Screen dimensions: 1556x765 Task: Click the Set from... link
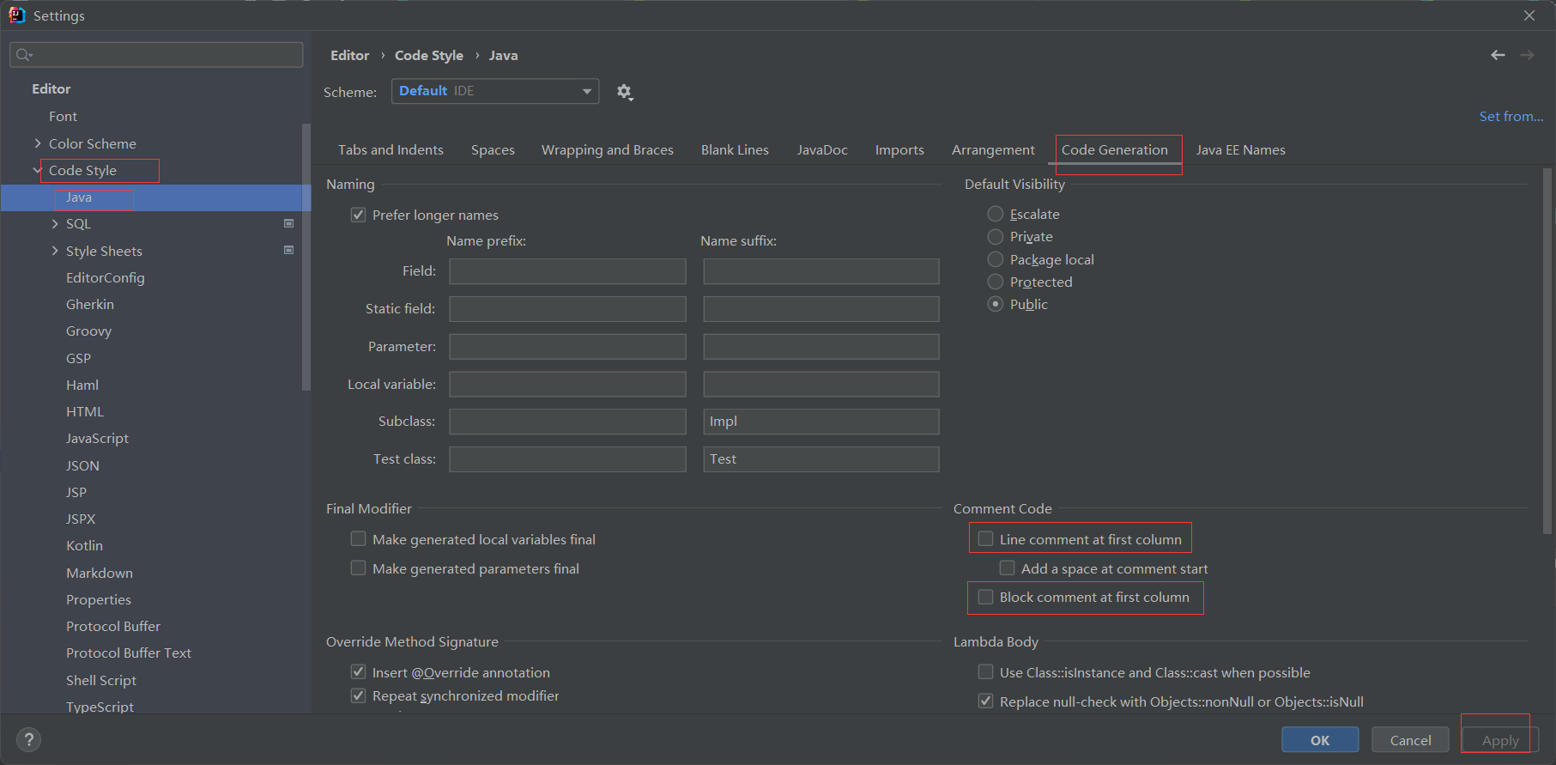[1511, 116]
